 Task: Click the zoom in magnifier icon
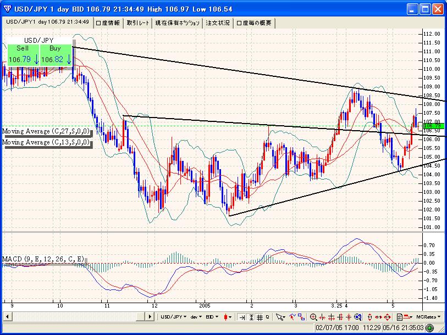[x=313, y=317]
